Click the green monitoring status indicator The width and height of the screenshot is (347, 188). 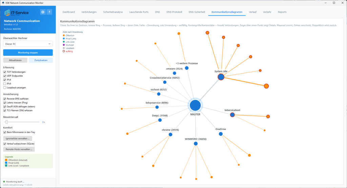pyautogui.click(x=4, y=182)
